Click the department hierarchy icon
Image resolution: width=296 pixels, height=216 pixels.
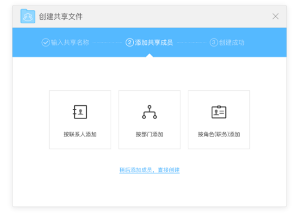[149, 112]
